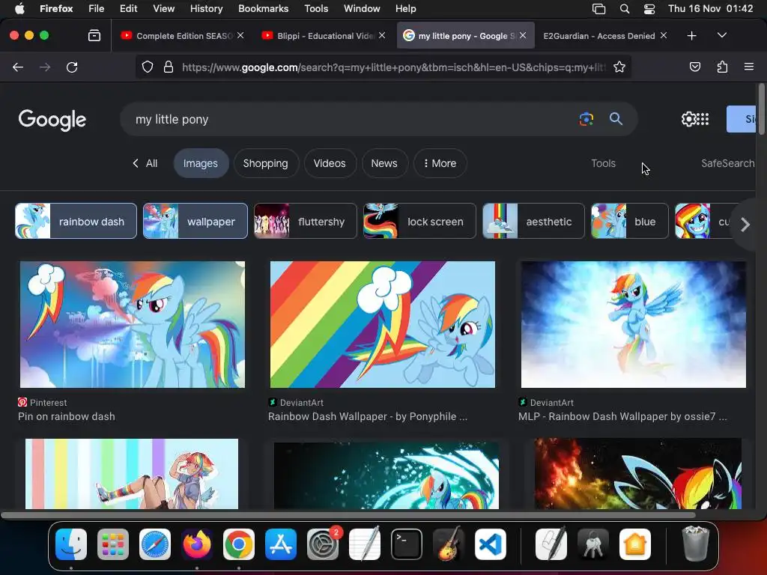Open Visual Studio Code from the Dock
Image resolution: width=767 pixels, height=575 pixels.
(x=490, y=544)
